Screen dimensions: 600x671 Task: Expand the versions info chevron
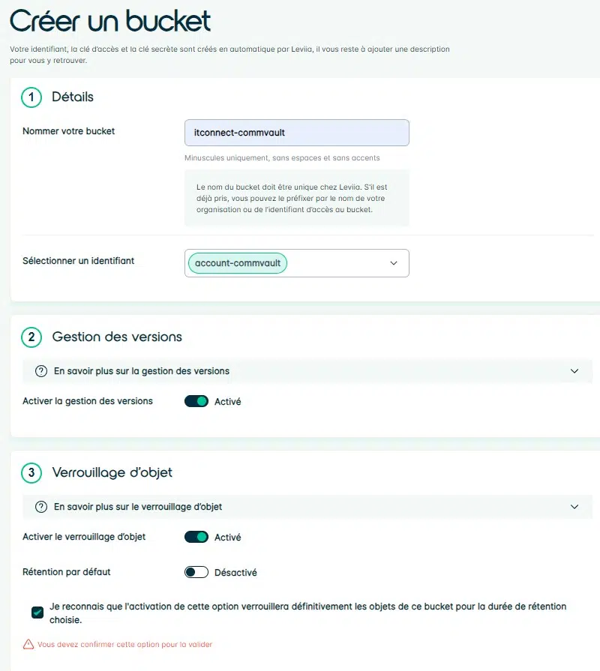pyautogui.click(x=574, y=371)
